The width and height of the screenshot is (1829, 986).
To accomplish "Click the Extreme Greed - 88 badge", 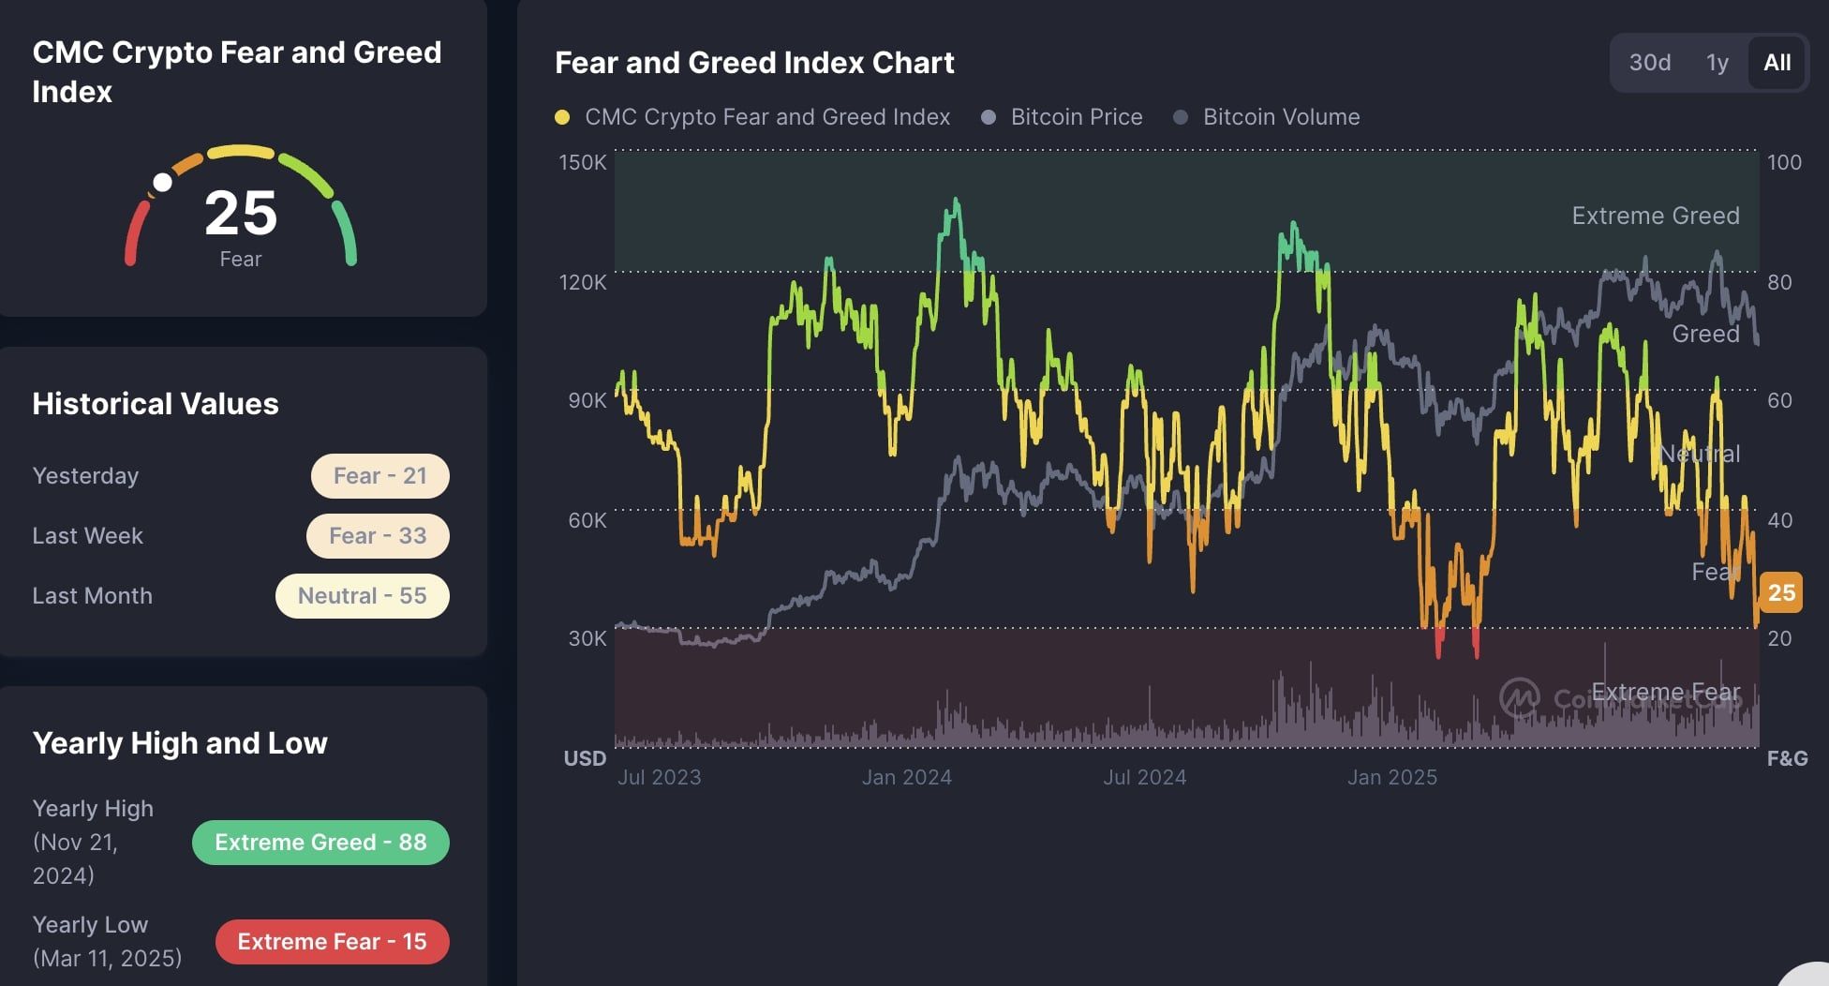I will click(320, 843).
